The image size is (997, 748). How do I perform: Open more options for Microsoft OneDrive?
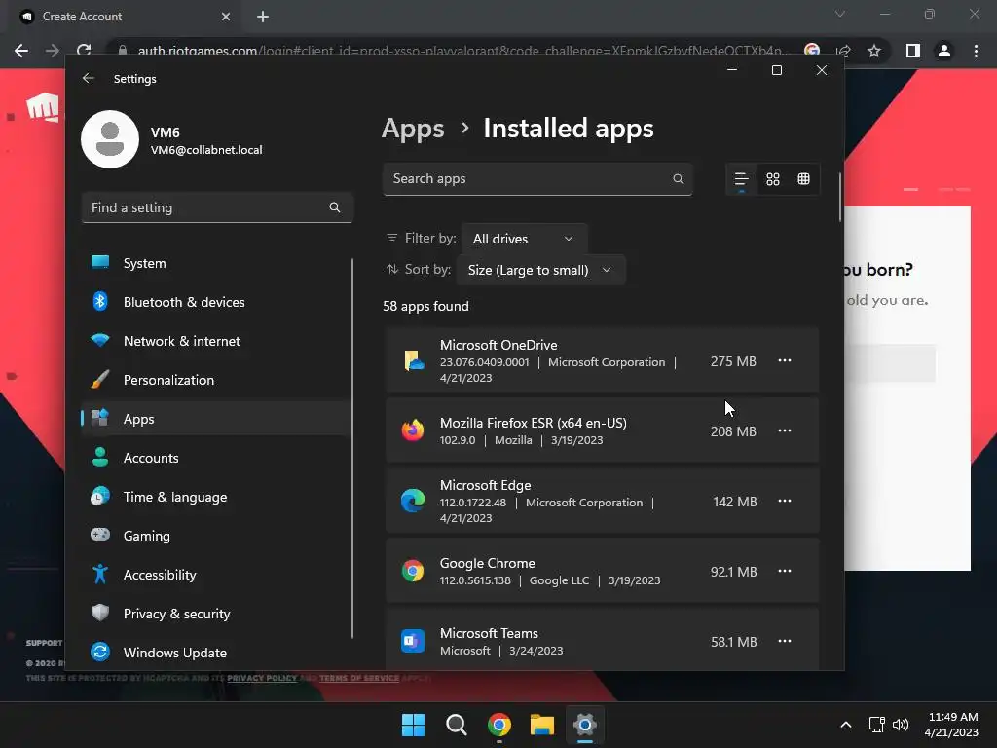(x=785, y=360)
